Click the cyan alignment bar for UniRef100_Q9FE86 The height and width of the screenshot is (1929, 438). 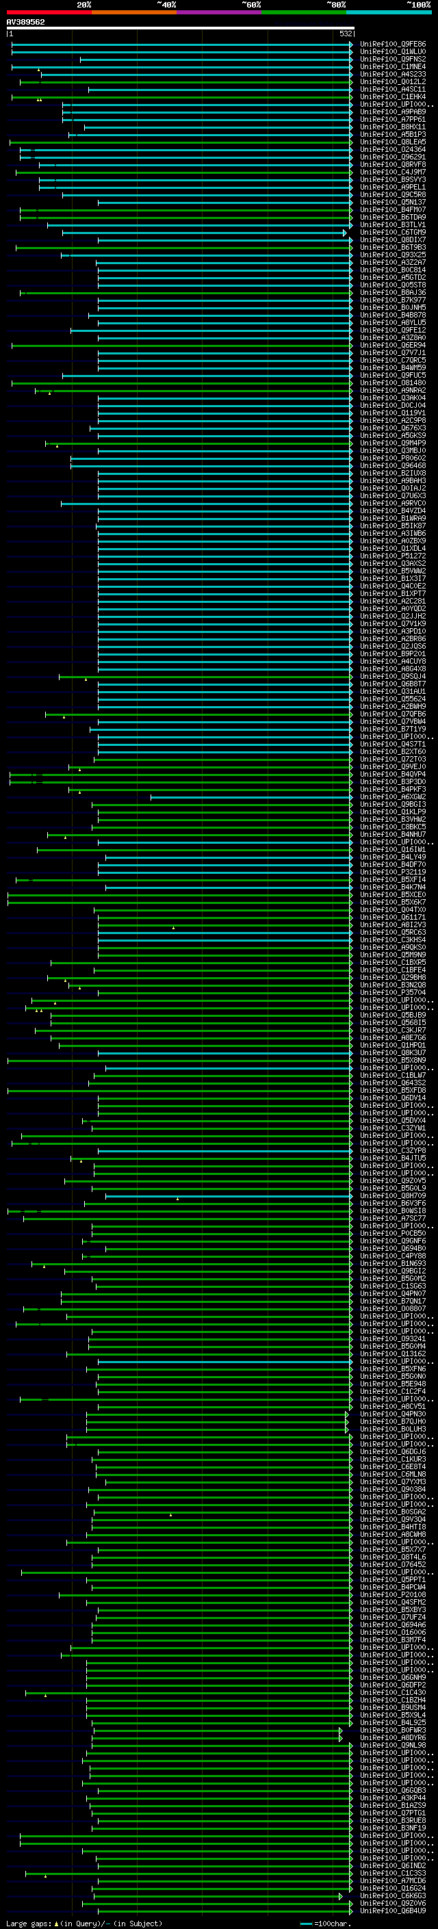(182, 44)
